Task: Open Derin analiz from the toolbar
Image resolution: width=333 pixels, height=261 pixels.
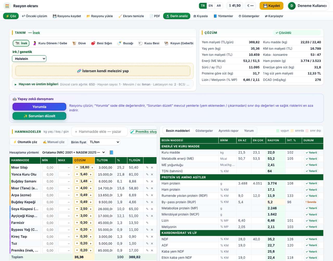Action: coord(177,16)
